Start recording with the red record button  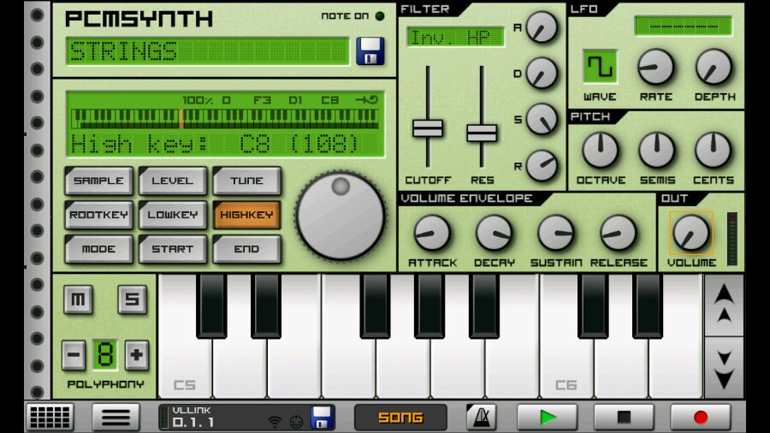click(700, 418)
